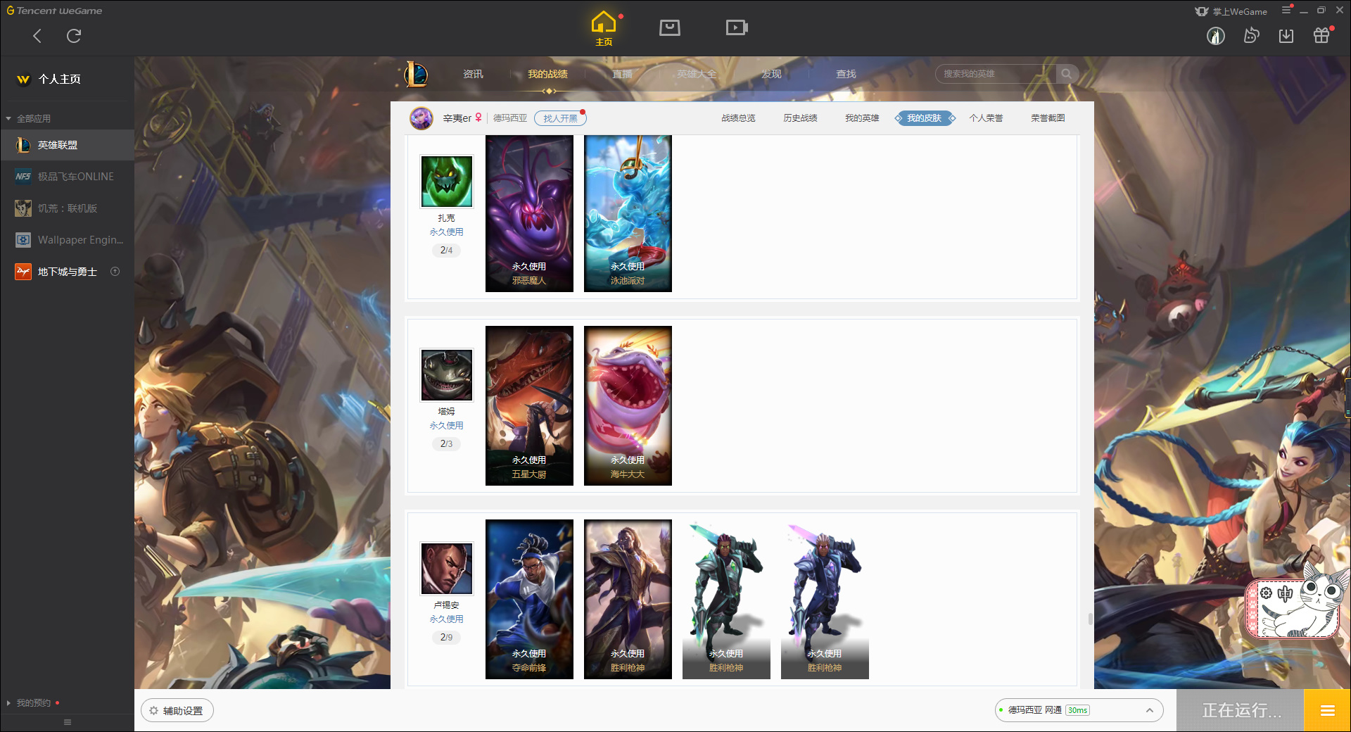Go back with the back arrow
Viewport: 1351px width, 732px height.
[x=37, y=36]
